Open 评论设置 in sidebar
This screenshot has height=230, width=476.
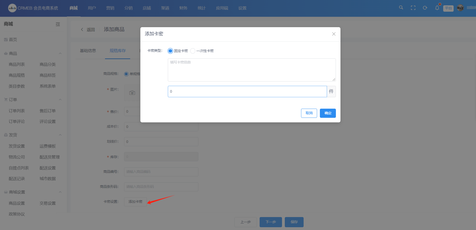click(48, 122)
